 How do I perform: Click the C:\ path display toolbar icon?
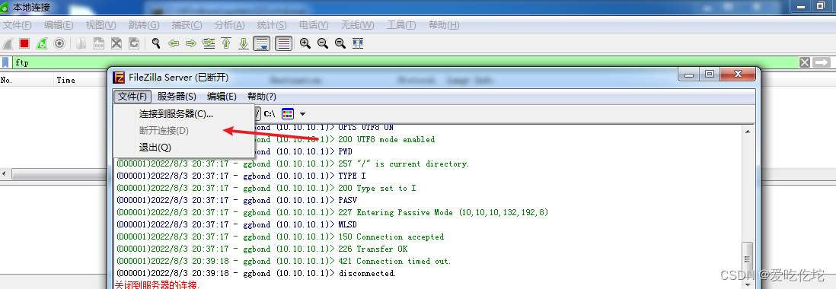pyautogui.click(x=270, y=113)
